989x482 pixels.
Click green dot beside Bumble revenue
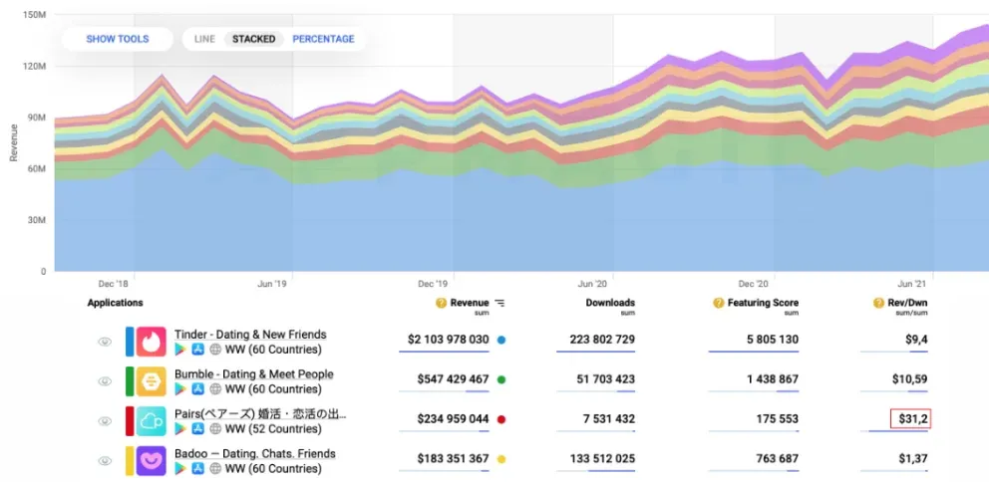(501, 380)
